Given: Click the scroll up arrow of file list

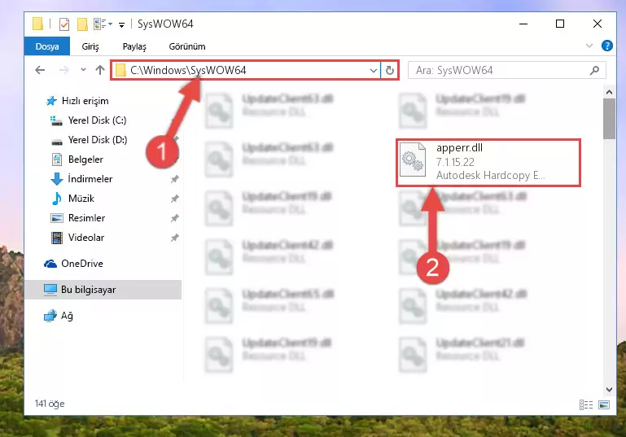Looking at the screenshot, I should point(609,92).
